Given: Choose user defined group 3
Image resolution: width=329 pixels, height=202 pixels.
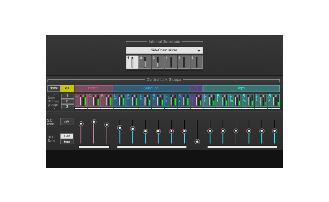Looking at the screenshot, I should point(67,107).
